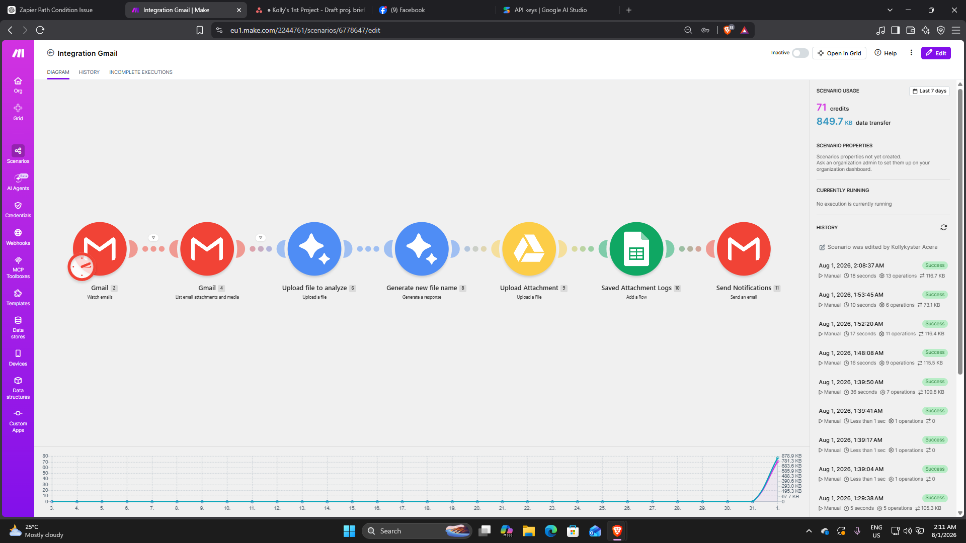The image size is (966, 543).
Task: Switch to the DIAGRAM tab
Action: (58, 72)
